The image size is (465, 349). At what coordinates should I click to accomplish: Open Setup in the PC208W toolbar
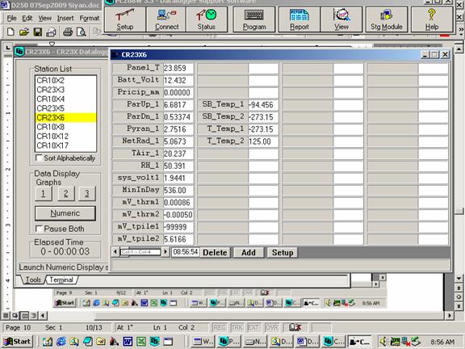(x=125, y=19)
